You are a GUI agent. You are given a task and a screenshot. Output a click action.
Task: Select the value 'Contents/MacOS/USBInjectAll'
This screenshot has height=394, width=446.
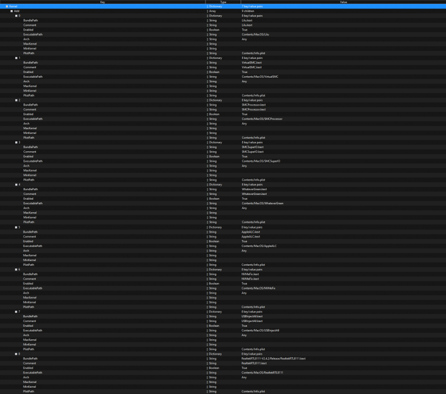coord(260,330)
